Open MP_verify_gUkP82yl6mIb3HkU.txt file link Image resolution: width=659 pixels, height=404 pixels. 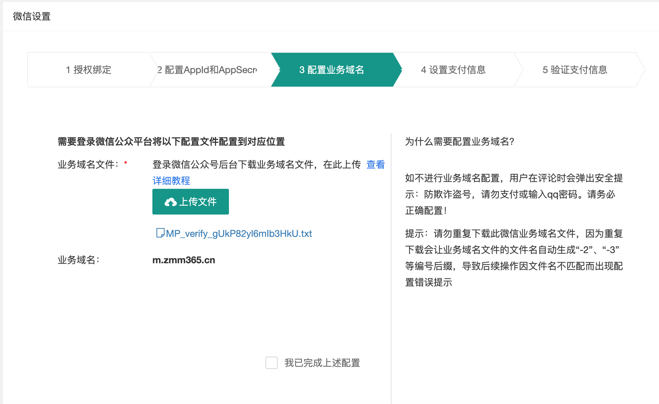(x=239, y=233)
